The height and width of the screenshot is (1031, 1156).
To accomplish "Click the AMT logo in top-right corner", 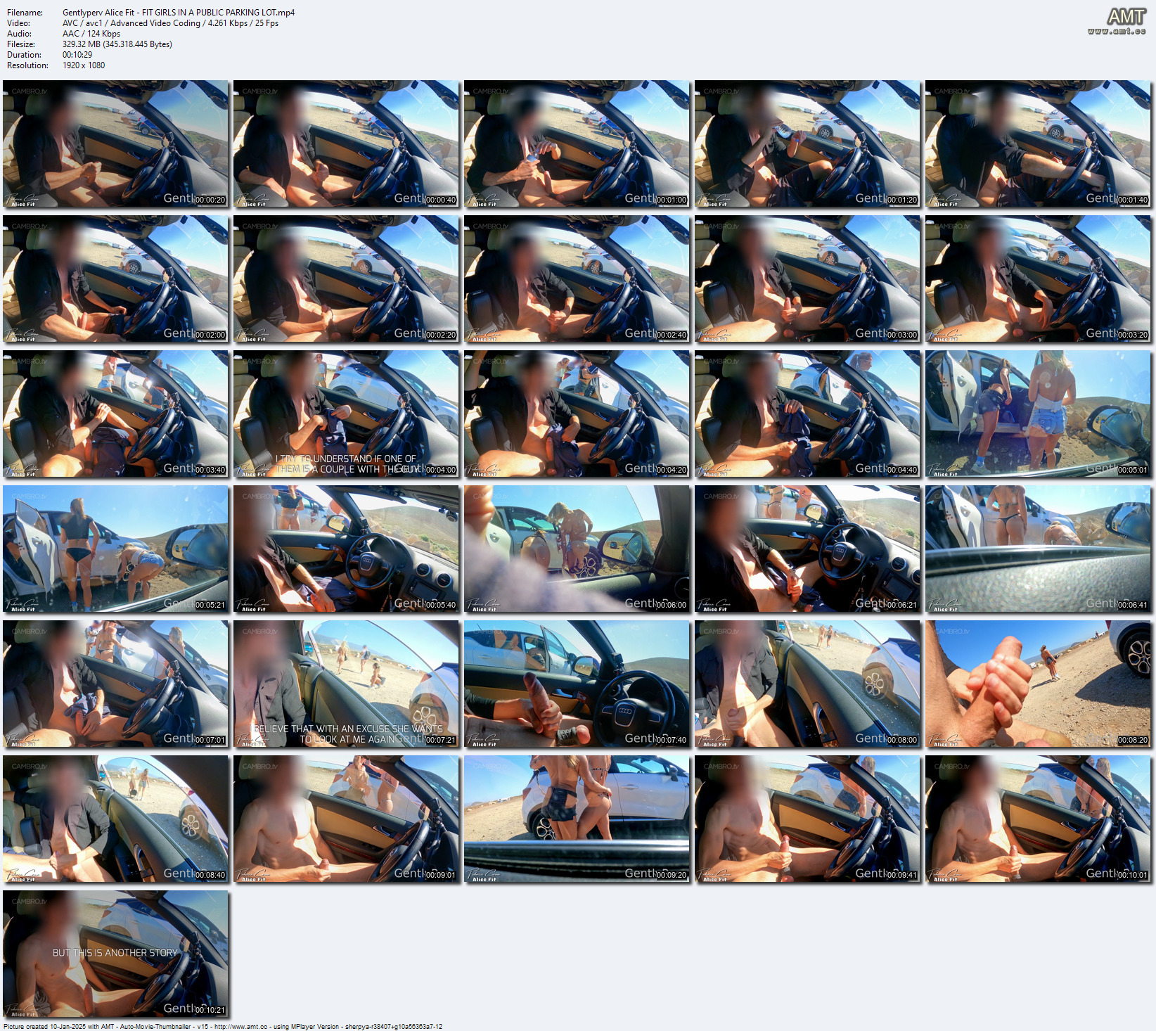I will (1126, 17).
